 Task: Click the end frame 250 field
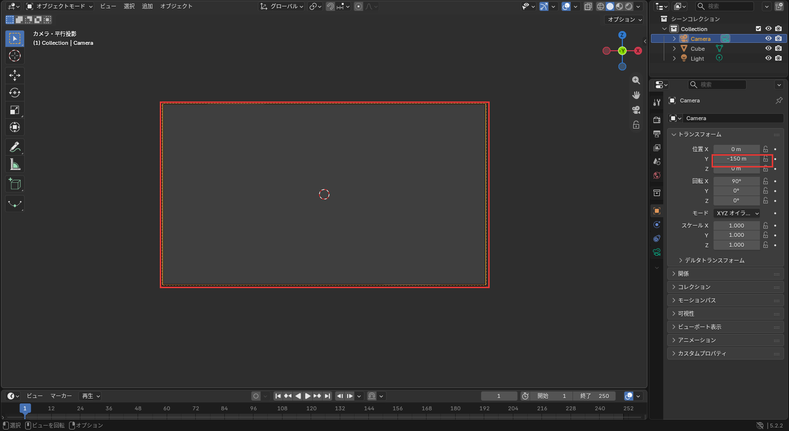(x=595, y=396)
